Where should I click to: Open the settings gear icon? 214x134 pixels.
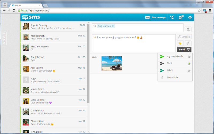[190, 17]
